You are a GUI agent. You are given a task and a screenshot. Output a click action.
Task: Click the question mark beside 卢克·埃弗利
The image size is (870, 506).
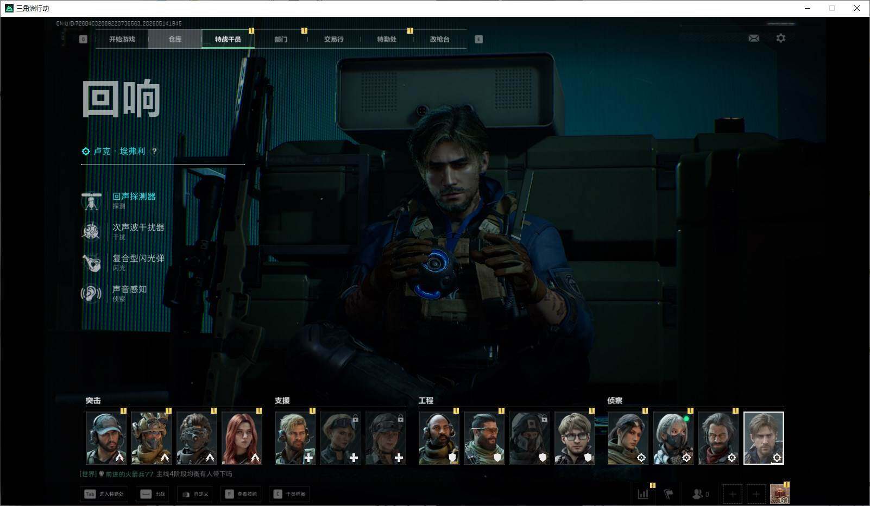[x=154, y=151]
